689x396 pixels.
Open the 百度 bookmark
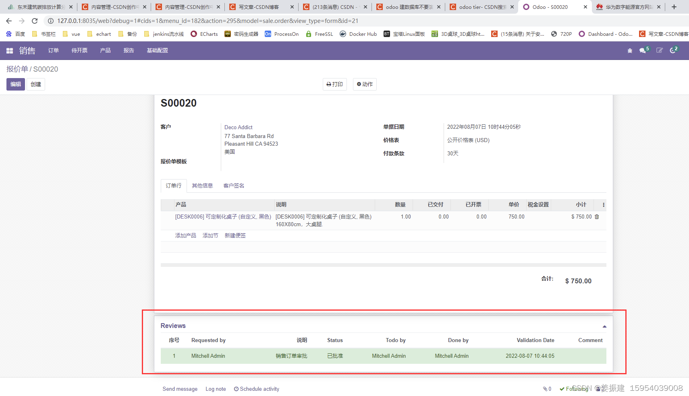point(16,34)
